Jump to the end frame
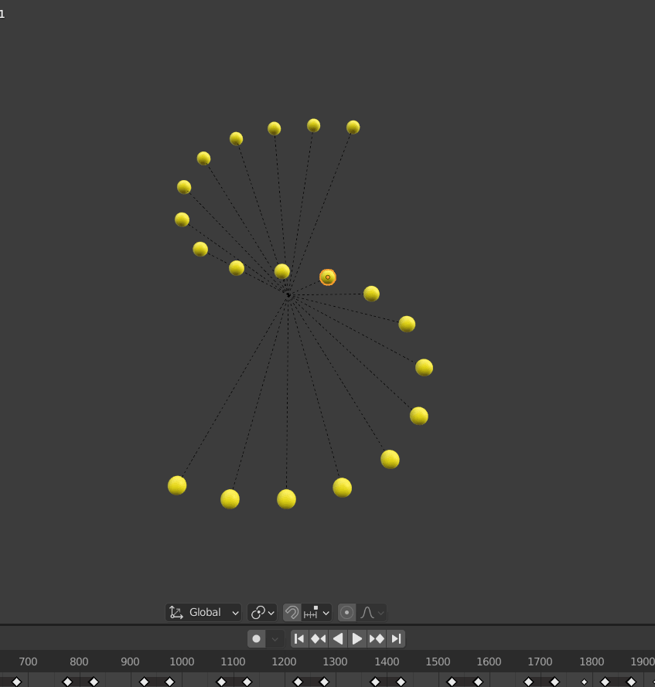655x687 pixels. click(x=396, y=639)
